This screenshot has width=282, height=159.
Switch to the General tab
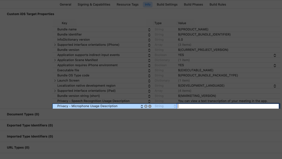(x=65, y=4)
